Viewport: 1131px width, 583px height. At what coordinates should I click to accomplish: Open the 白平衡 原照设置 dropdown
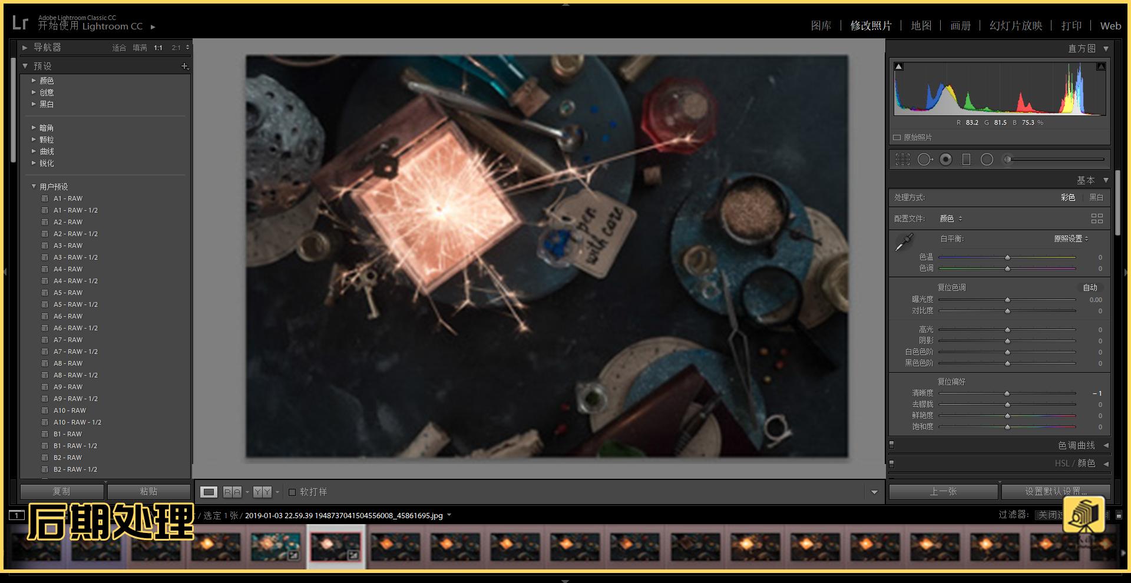point(1071,238)
